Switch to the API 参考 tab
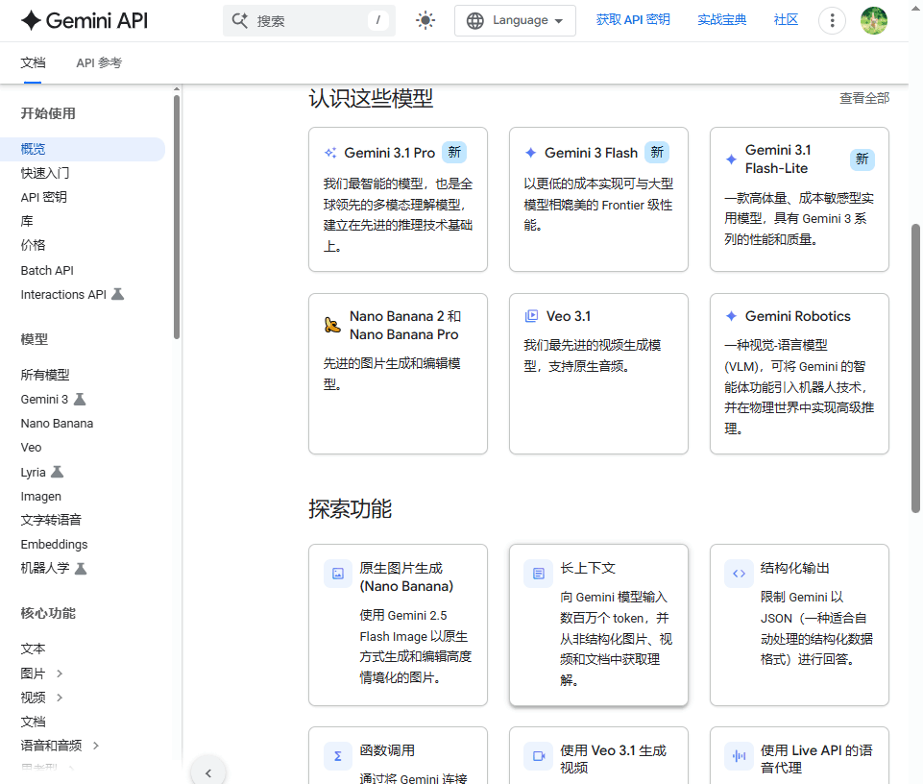Image resolution: width=923 pixels, height=784 pixels. click(100, 61)
